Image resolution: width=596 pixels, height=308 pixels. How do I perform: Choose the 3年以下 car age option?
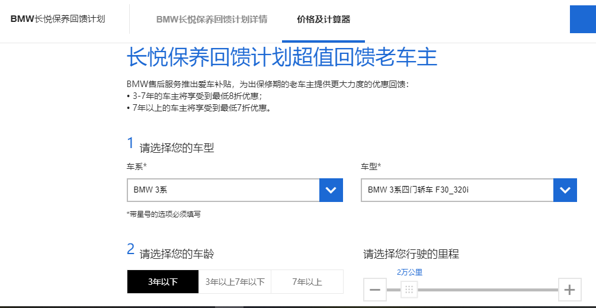(163, 282)
